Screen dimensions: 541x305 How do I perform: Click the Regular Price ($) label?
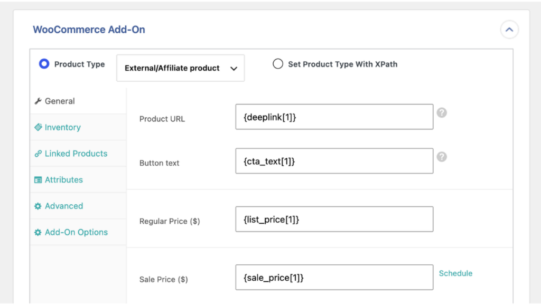tap(170, 221)
